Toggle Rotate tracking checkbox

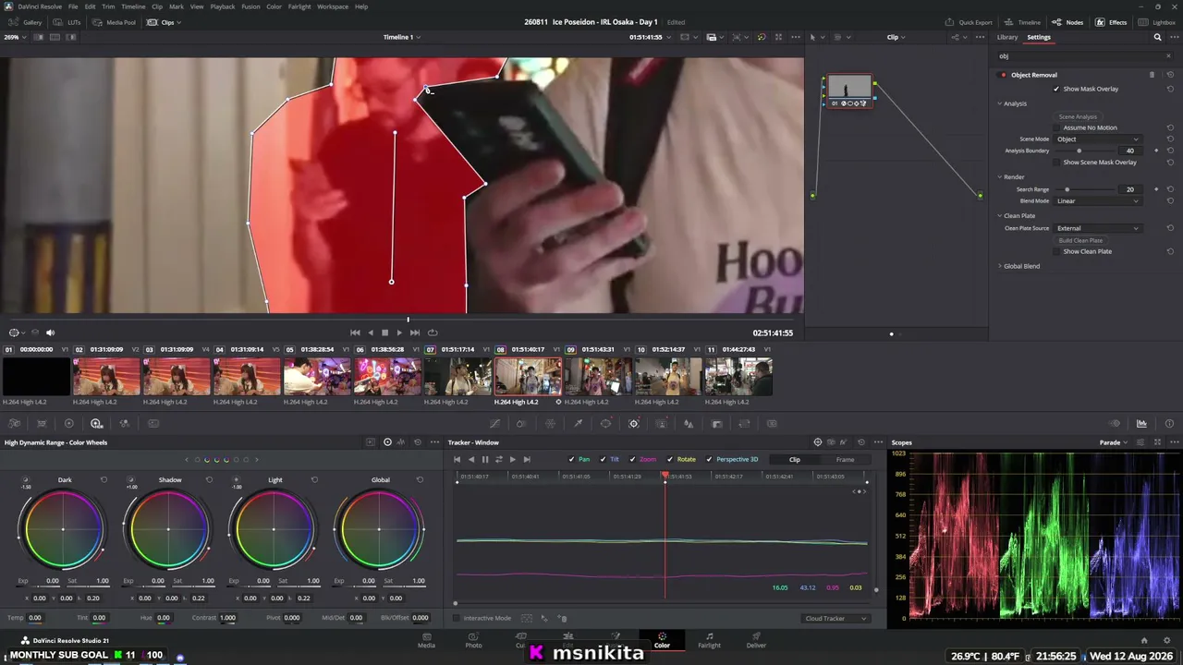pyautogui.click(x=670, y=459)
